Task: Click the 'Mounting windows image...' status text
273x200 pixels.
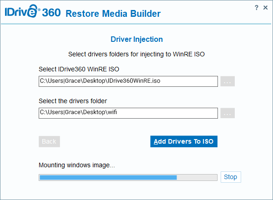Action: point(76,165)
